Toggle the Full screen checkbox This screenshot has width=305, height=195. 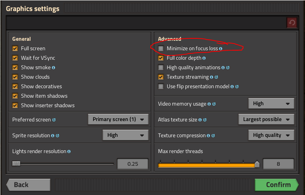15,48
